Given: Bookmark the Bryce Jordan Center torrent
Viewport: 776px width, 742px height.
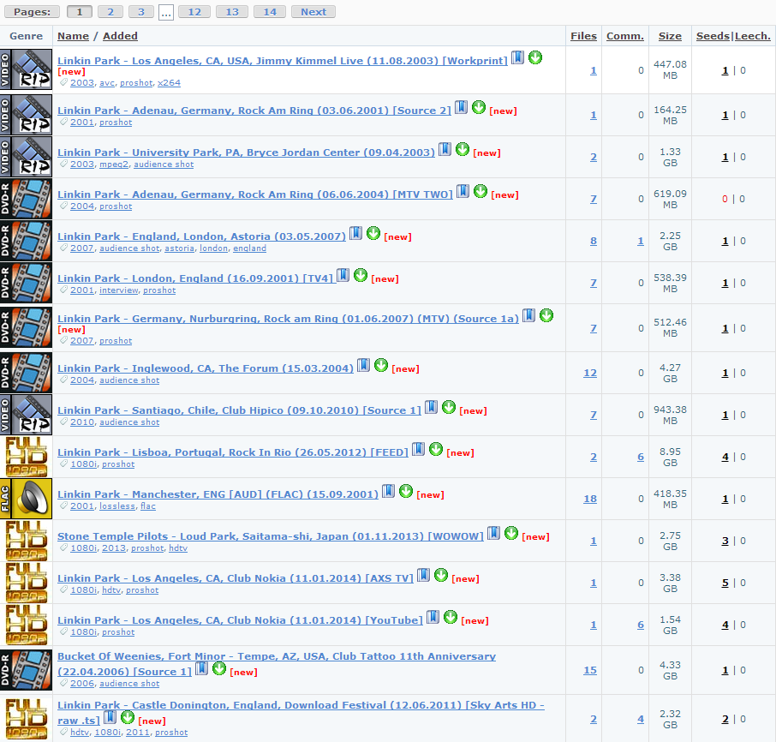Looking at the screenshot, I should (x=445, y=149).
